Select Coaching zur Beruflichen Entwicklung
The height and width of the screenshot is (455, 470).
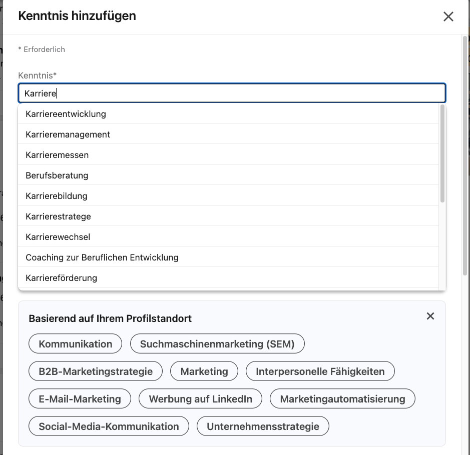pos(102,257)
